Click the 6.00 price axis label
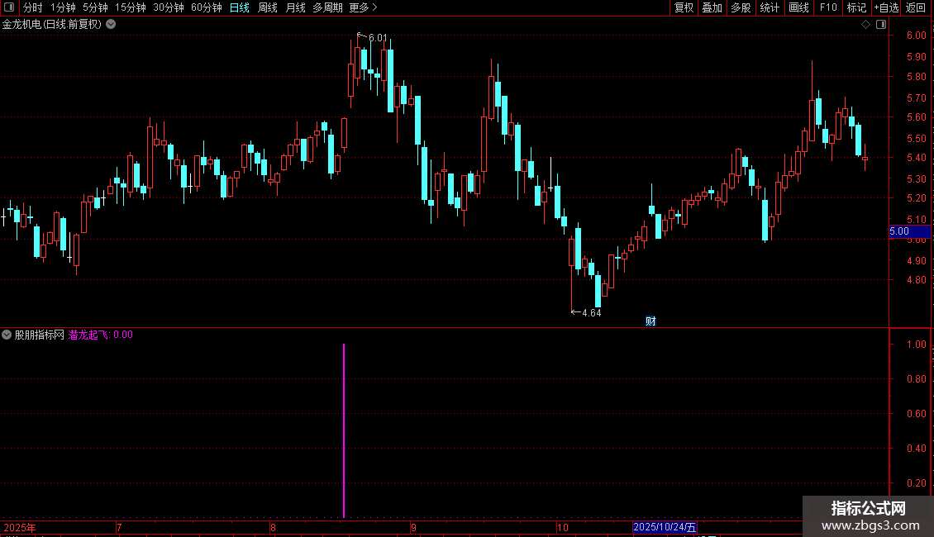Viewport: 934px width, 537px height. click(x=916, y=36)
